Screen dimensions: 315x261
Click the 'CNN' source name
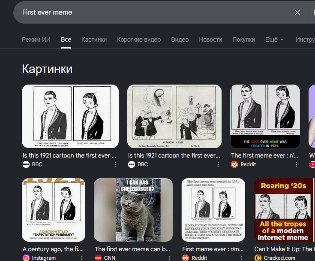(x=109, y=258)
